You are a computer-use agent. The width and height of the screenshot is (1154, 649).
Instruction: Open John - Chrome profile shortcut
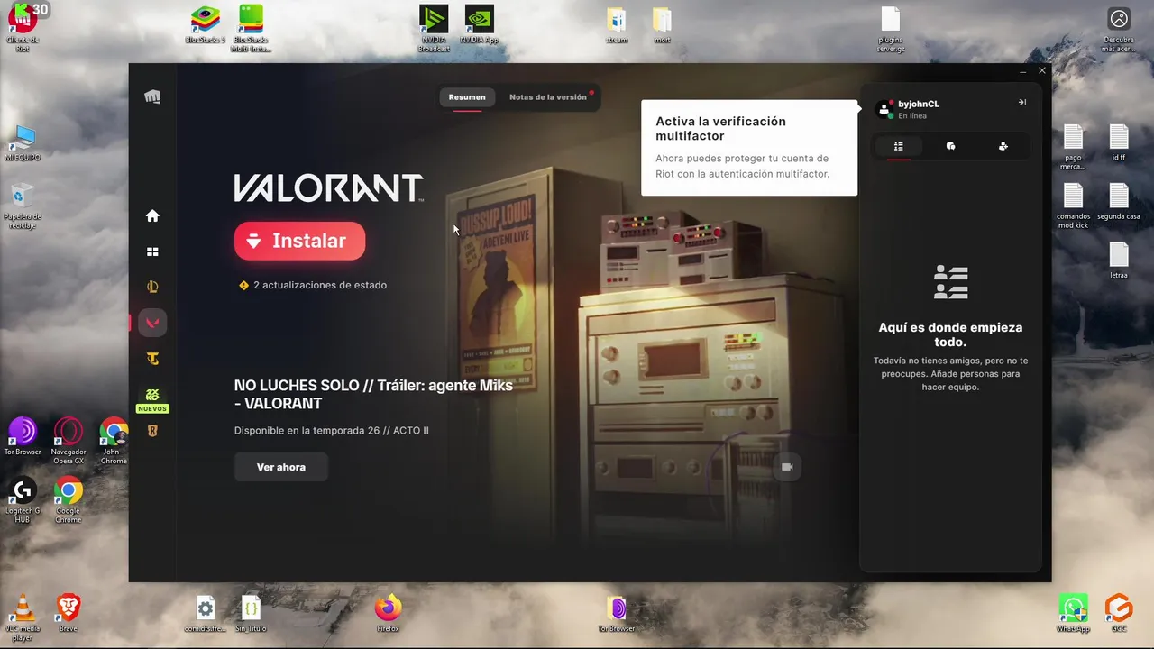pos(114,441)
